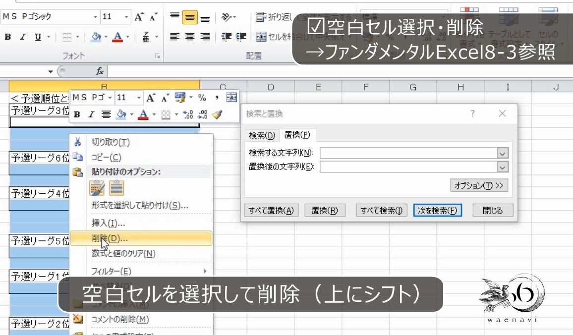Decrease decimal places on mini toolbar
Viewport: 573px width, 335px height.
click(x=202, y=114)
